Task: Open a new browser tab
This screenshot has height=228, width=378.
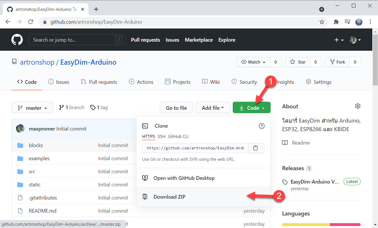Action: coord(96,9)
